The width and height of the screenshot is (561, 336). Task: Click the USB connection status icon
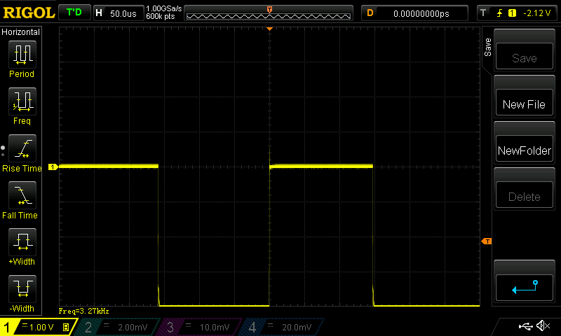pyautogui.click(x=525, y=326)
